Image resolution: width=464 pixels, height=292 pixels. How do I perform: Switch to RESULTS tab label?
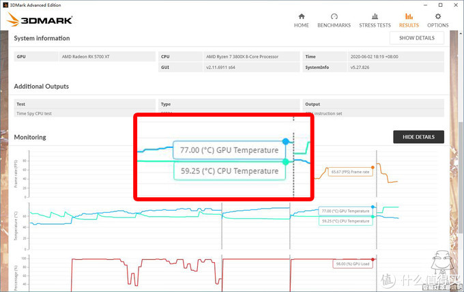[x=409, y=25]
